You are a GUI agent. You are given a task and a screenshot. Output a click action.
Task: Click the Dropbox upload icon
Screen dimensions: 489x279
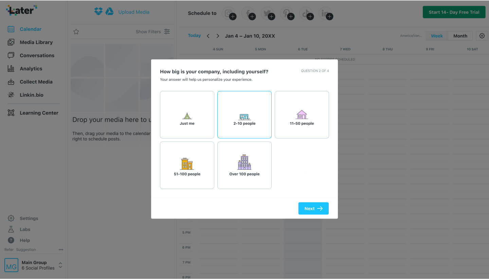[98, 12]
